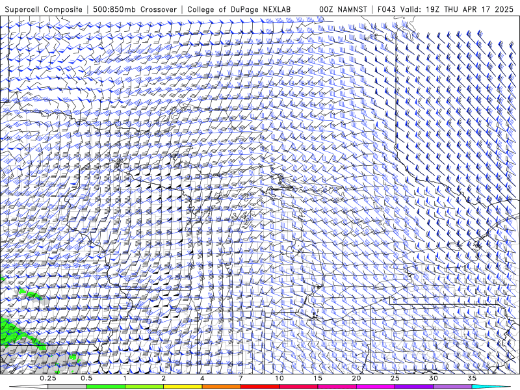520x390 pixels.
Task: Select the lavender swatch between 30 and 35
Action: [x=452, y=387]
